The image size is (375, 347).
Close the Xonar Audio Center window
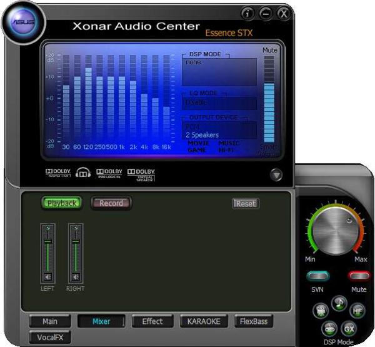[x=284, y=13]
